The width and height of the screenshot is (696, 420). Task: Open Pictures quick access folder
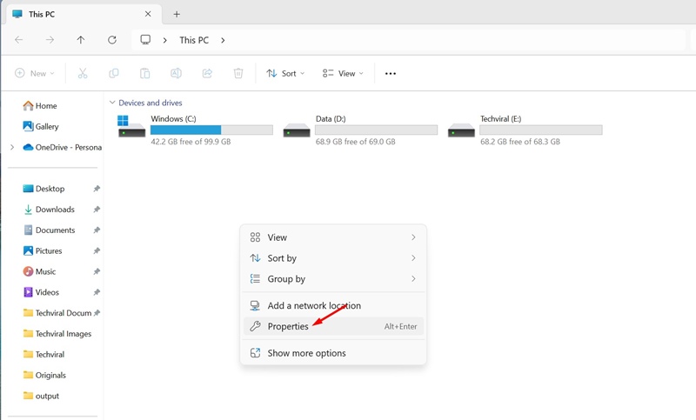[43, 250]
